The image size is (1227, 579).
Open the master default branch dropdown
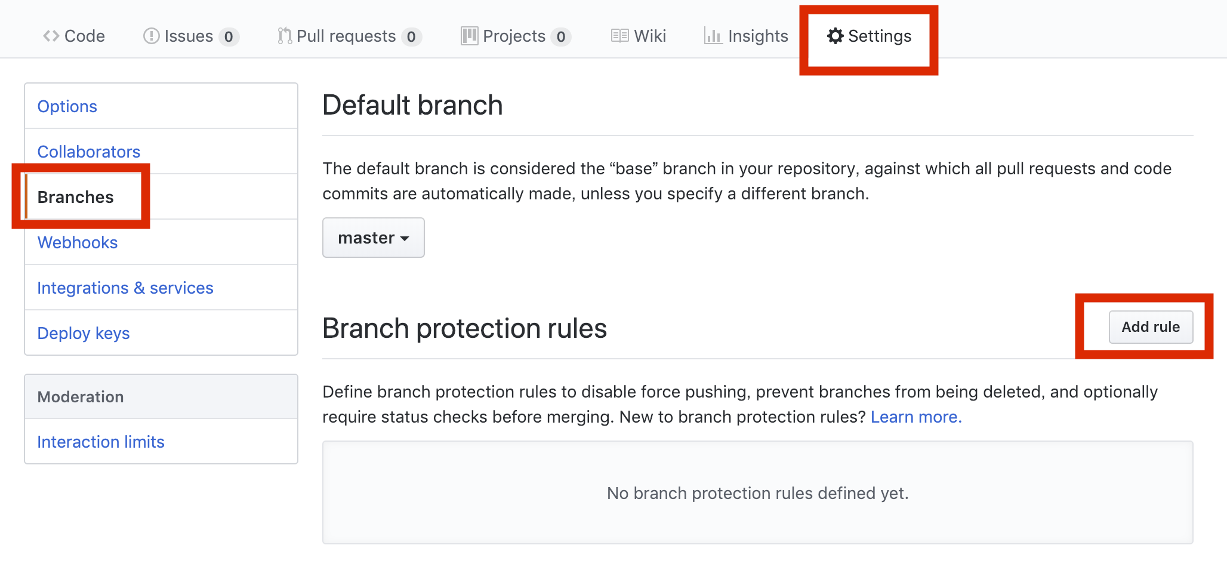[x=373, y=237]
